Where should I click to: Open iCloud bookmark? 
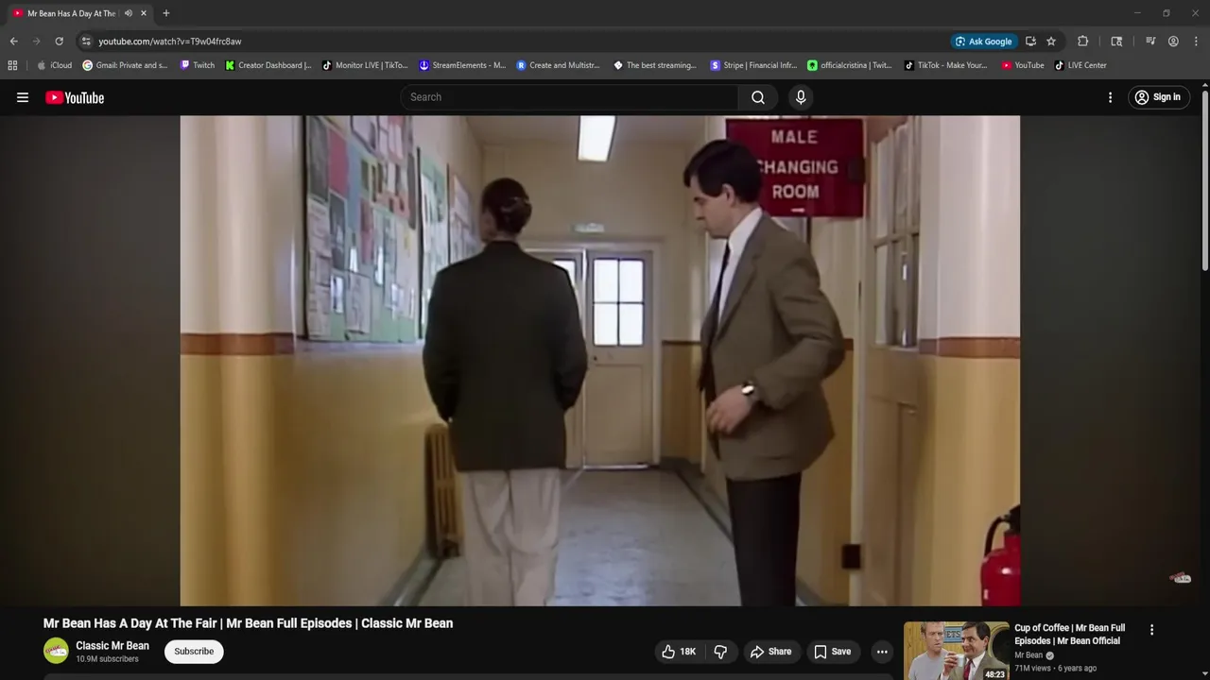point(55,65)
